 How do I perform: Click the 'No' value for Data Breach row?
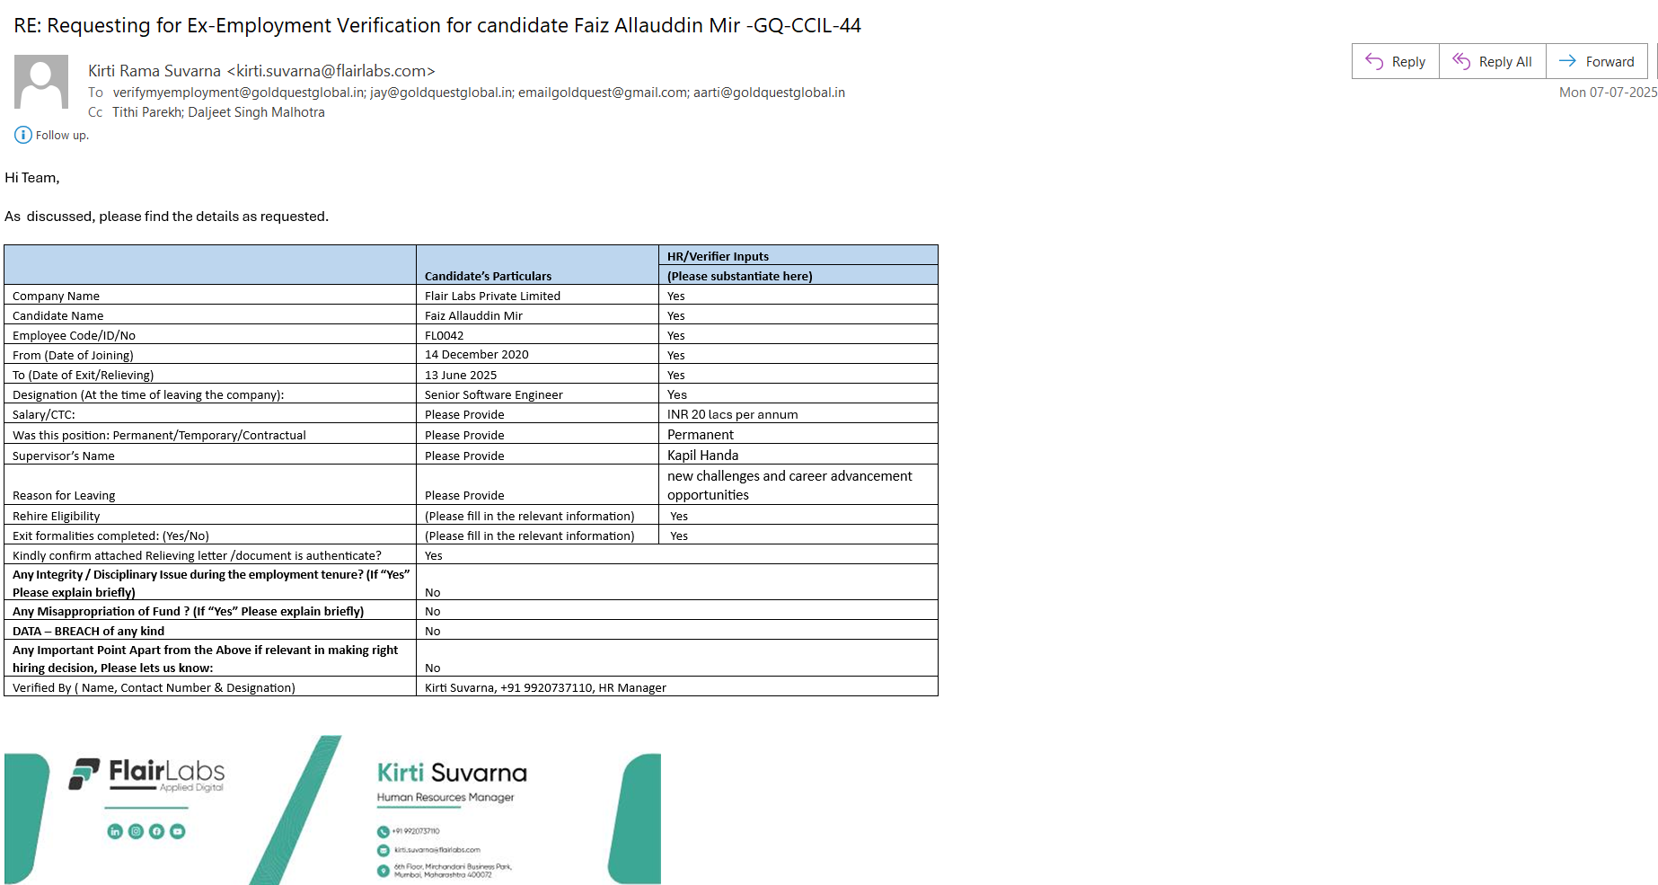[x=433, y=631]
